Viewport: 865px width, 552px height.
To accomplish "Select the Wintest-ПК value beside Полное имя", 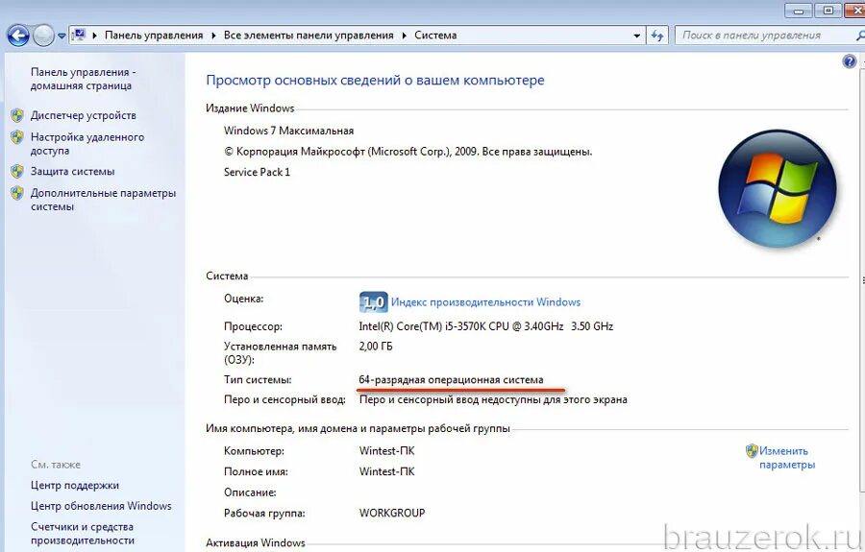I will pyautogui.click(x=386, y=471).
